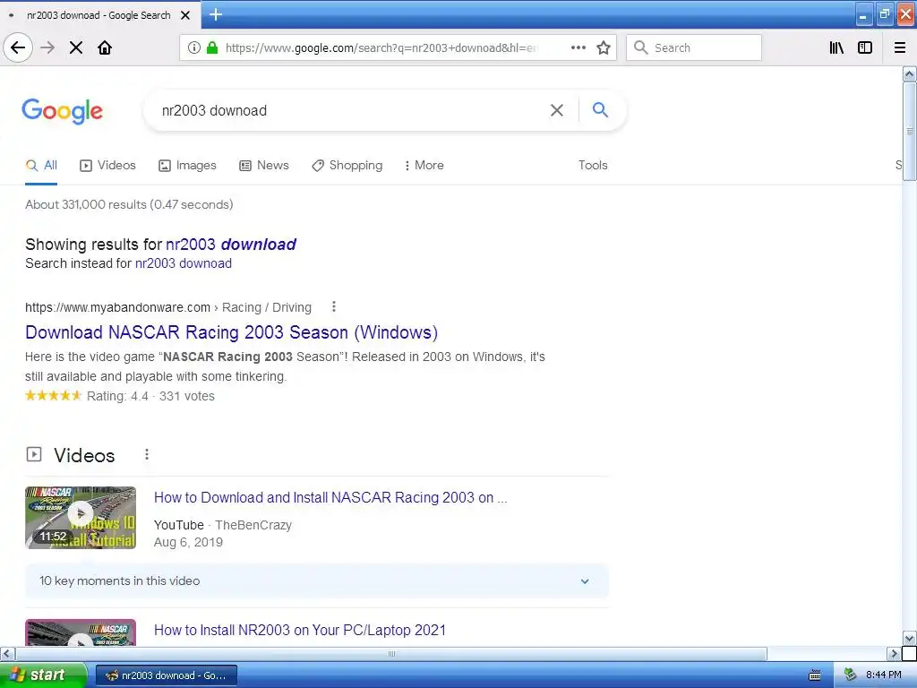Open on-screen keyboard tray icon
The height and width of the screenshot is (688, 917).
click(815, 675)
